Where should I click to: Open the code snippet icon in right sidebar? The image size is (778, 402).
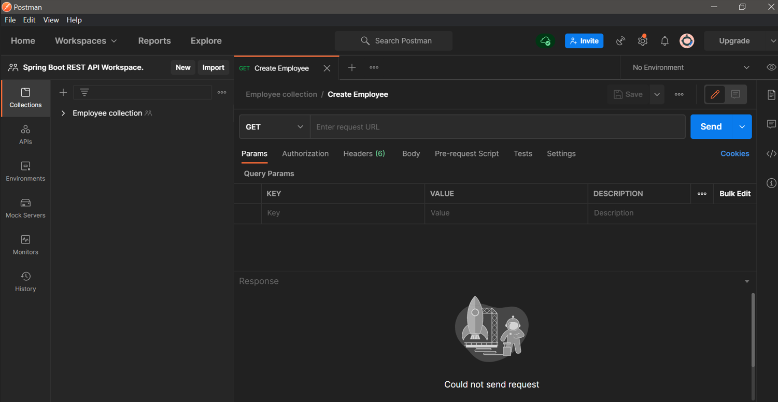click(x=771, y=154)
